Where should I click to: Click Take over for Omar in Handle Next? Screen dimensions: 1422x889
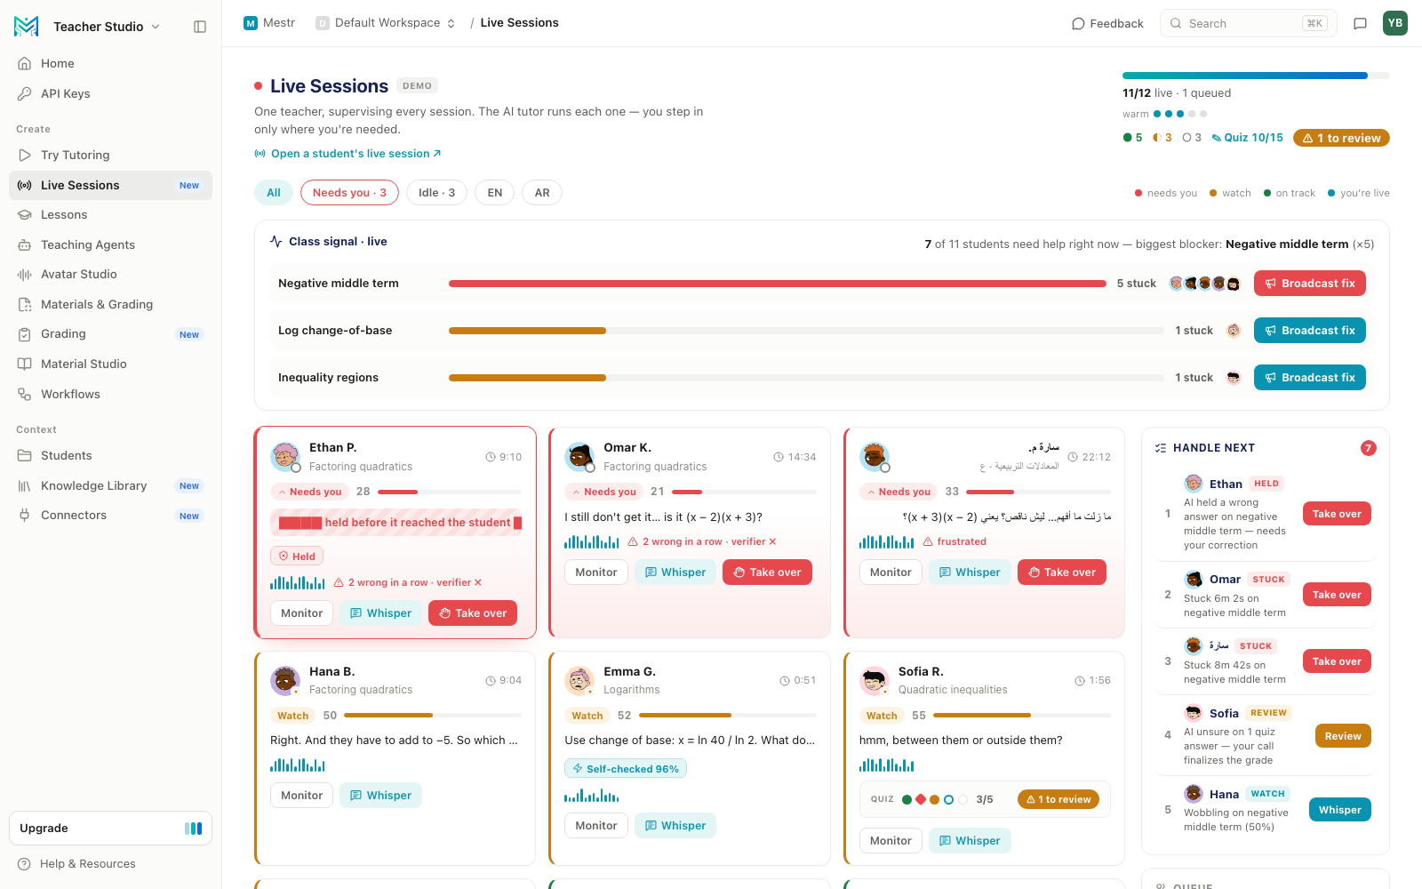click(1337, 595)
